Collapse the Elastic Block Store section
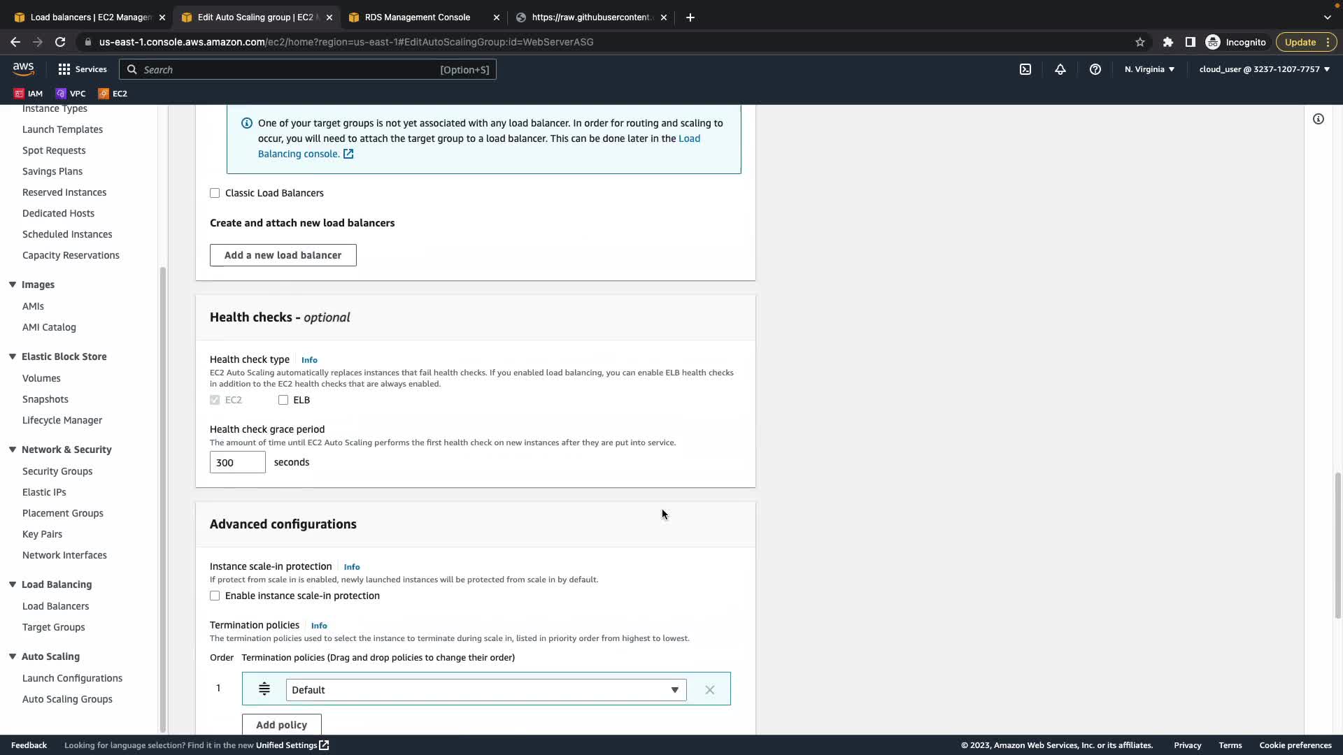Image resolution: width=1343 pixels, height=755 pixels. click(x=13, y=357)
